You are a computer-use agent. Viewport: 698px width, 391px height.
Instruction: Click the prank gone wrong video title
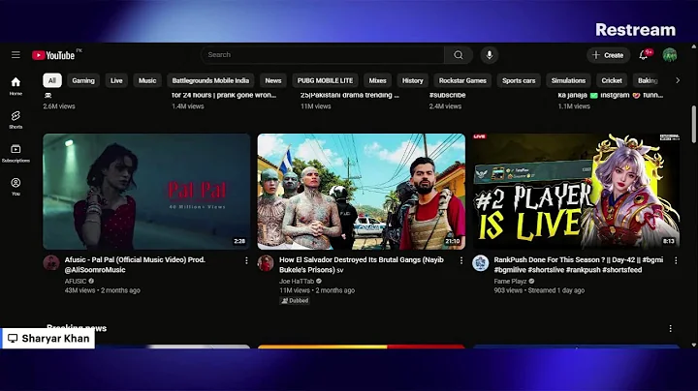pyautogui.click(x=224, y=95)
